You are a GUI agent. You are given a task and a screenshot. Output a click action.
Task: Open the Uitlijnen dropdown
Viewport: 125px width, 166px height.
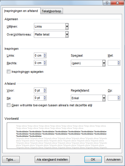pyautogui.click(x=67, y=26)
